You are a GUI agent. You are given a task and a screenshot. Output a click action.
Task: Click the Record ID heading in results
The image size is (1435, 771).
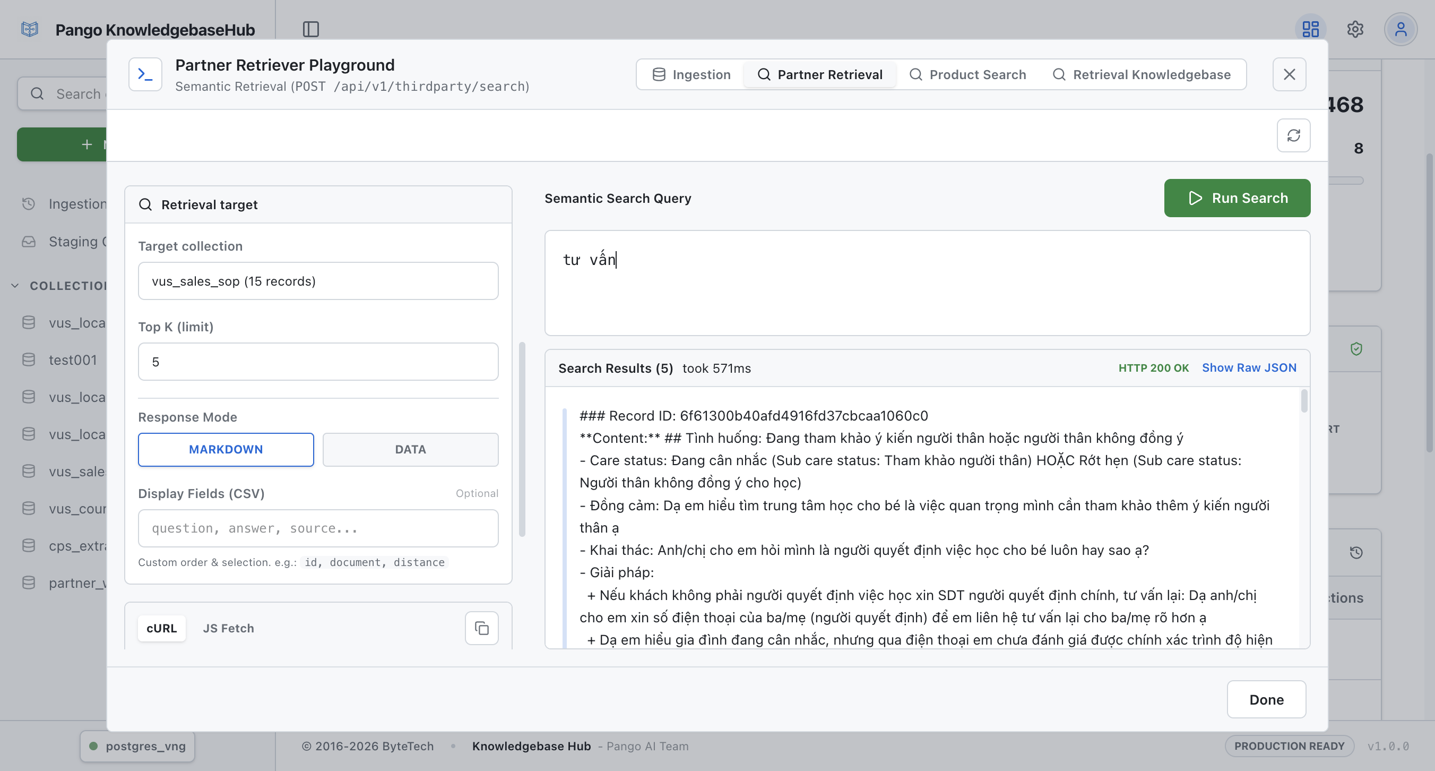pyautogui.click(x=754, y=416)
